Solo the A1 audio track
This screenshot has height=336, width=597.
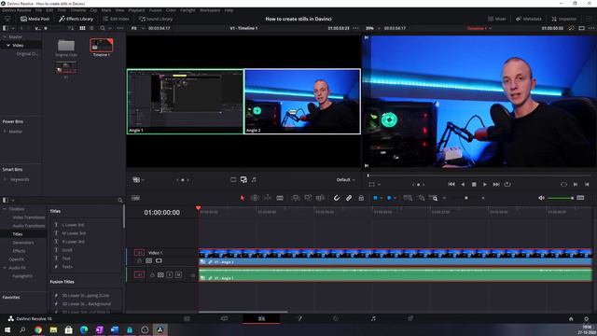pos(170,274)
